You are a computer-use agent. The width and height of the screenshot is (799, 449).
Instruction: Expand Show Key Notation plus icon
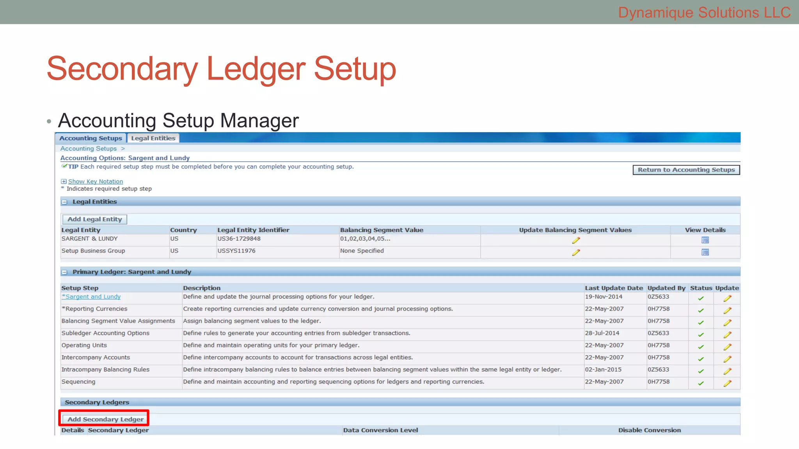64,182
